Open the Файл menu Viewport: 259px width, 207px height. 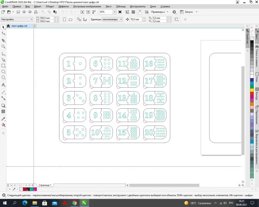(5, 7)
